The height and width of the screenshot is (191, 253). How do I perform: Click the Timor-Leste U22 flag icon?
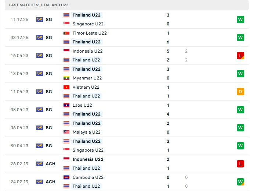coord(66,33)
